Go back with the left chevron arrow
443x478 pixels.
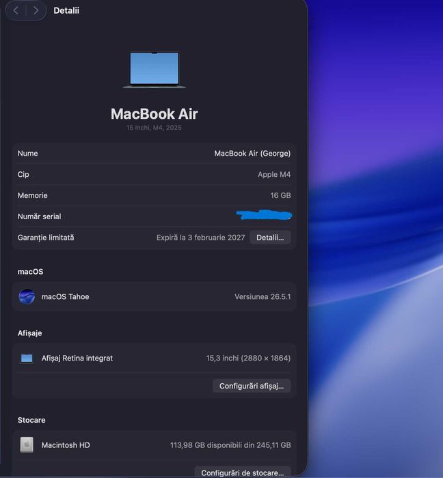[x=16, y=11]
